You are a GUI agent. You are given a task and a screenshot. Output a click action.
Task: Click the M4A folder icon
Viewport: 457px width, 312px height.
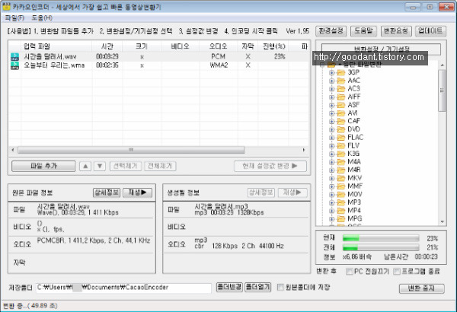(341, 162)
